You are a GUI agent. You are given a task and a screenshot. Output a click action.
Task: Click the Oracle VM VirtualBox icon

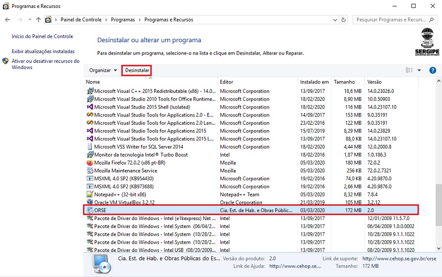coord(90,202)
